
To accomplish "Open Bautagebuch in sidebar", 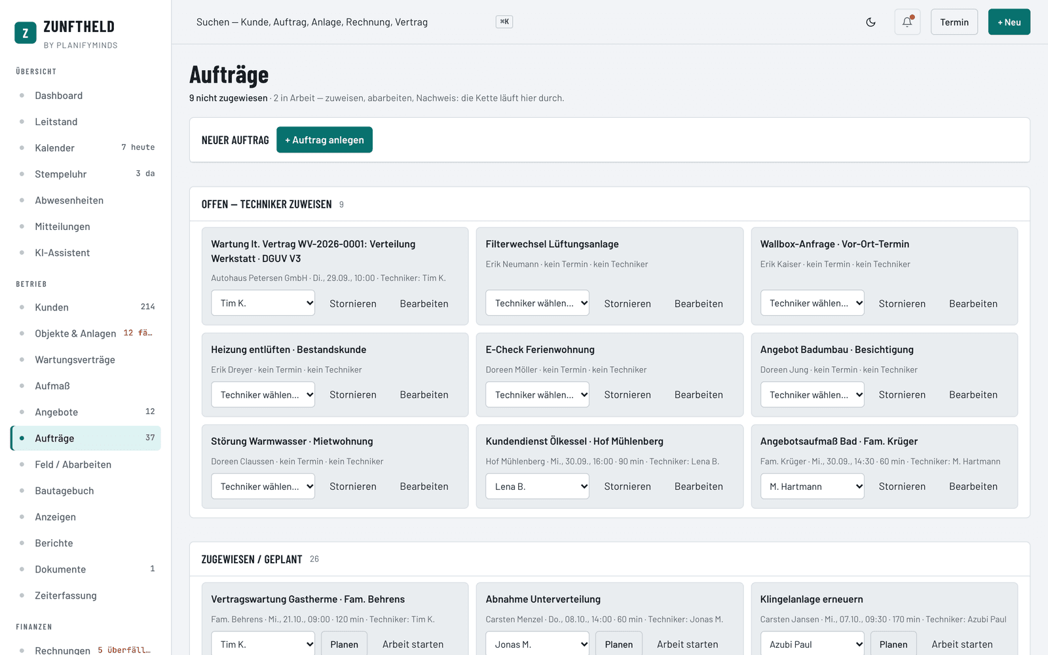I will coord(85,491).
